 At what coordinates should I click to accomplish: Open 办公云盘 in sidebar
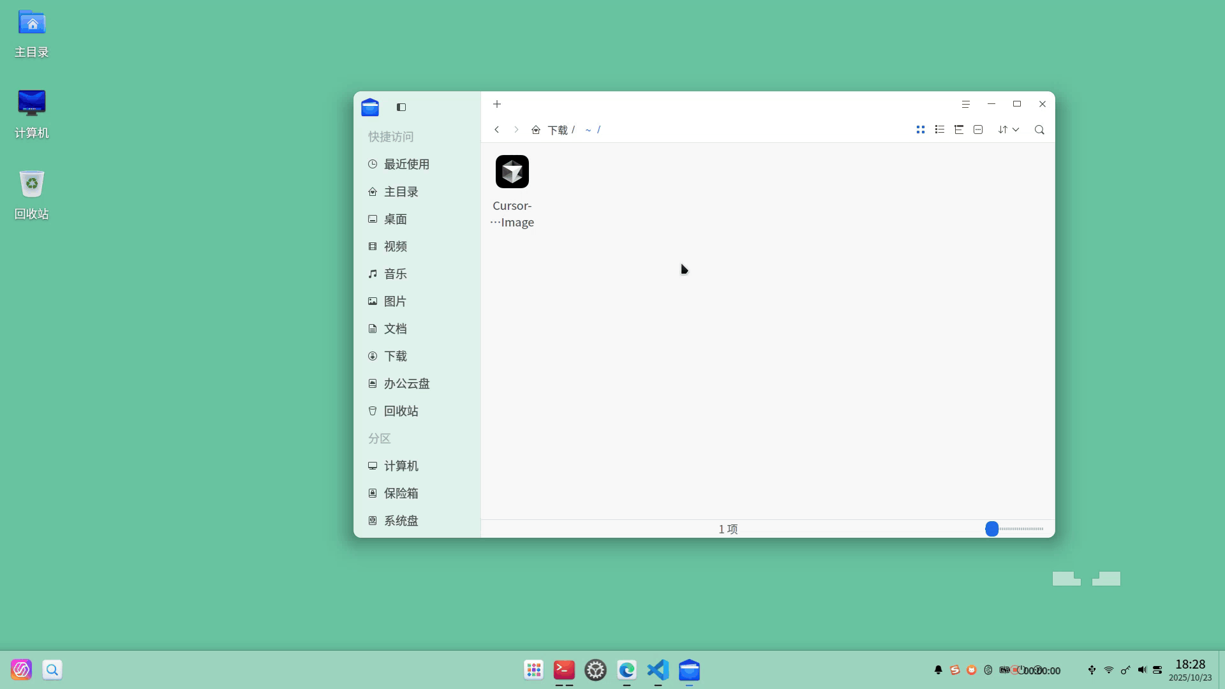point(417,383)
